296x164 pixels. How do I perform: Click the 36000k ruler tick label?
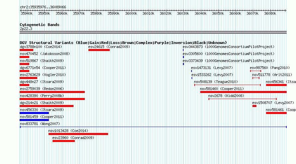[131, 13]
